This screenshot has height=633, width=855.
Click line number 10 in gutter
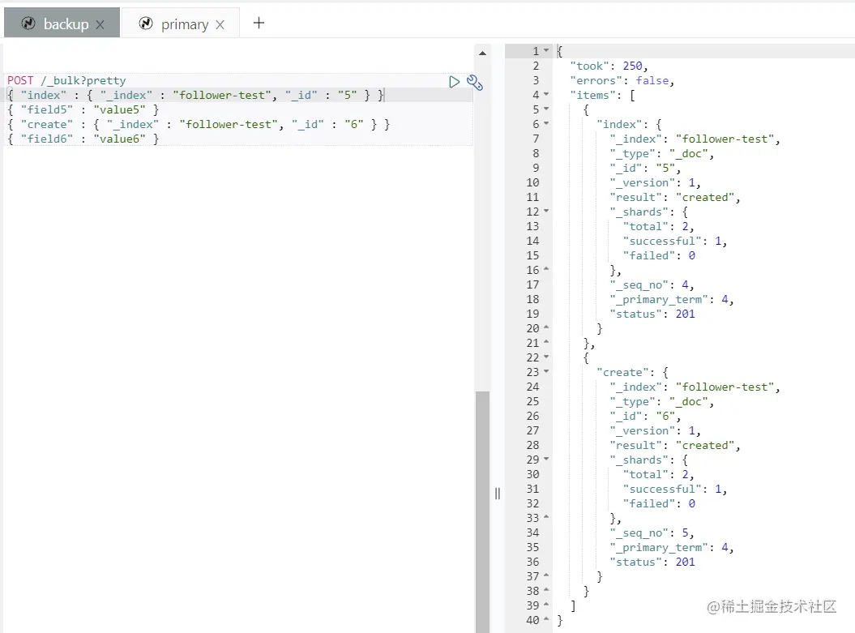tap(532, 182)
